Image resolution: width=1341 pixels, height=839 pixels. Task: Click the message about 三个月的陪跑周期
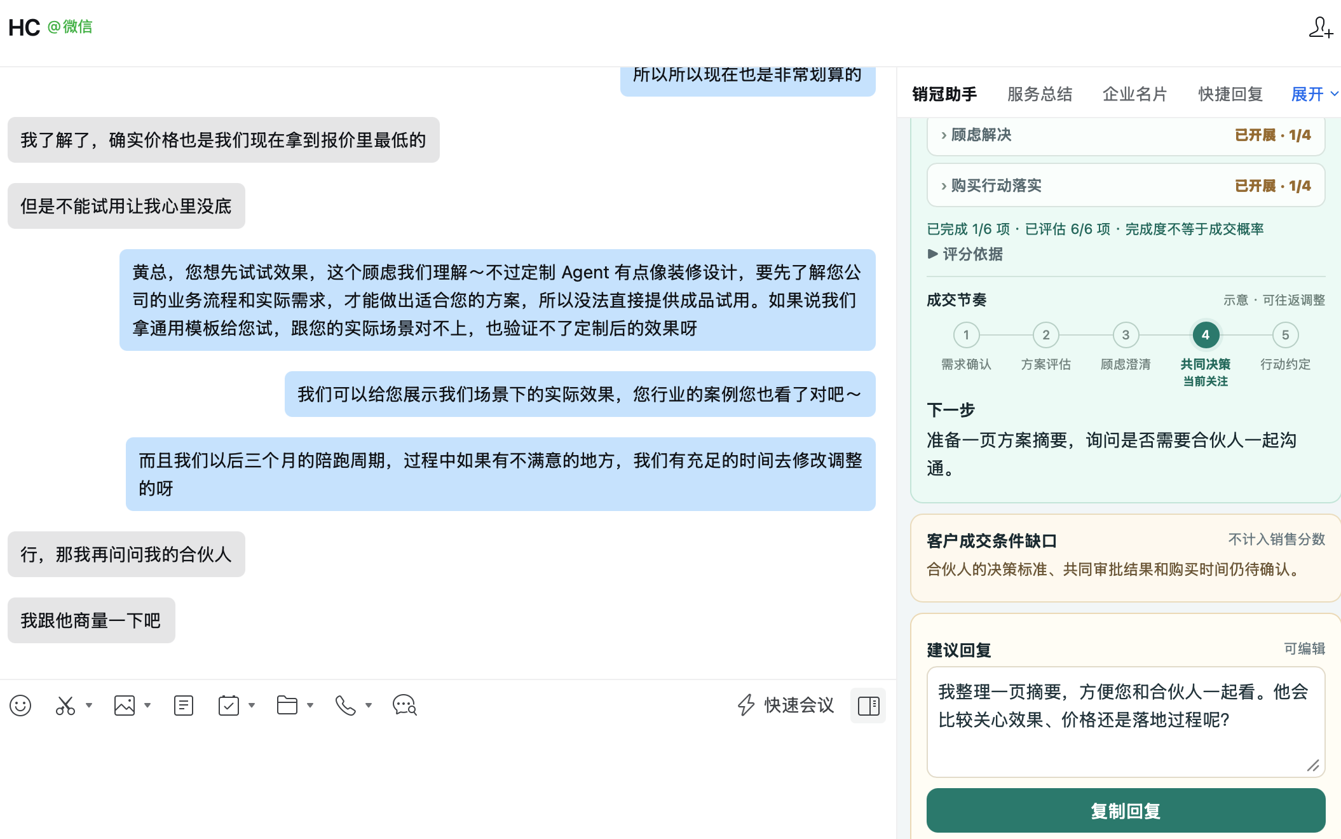click(500, 474)
